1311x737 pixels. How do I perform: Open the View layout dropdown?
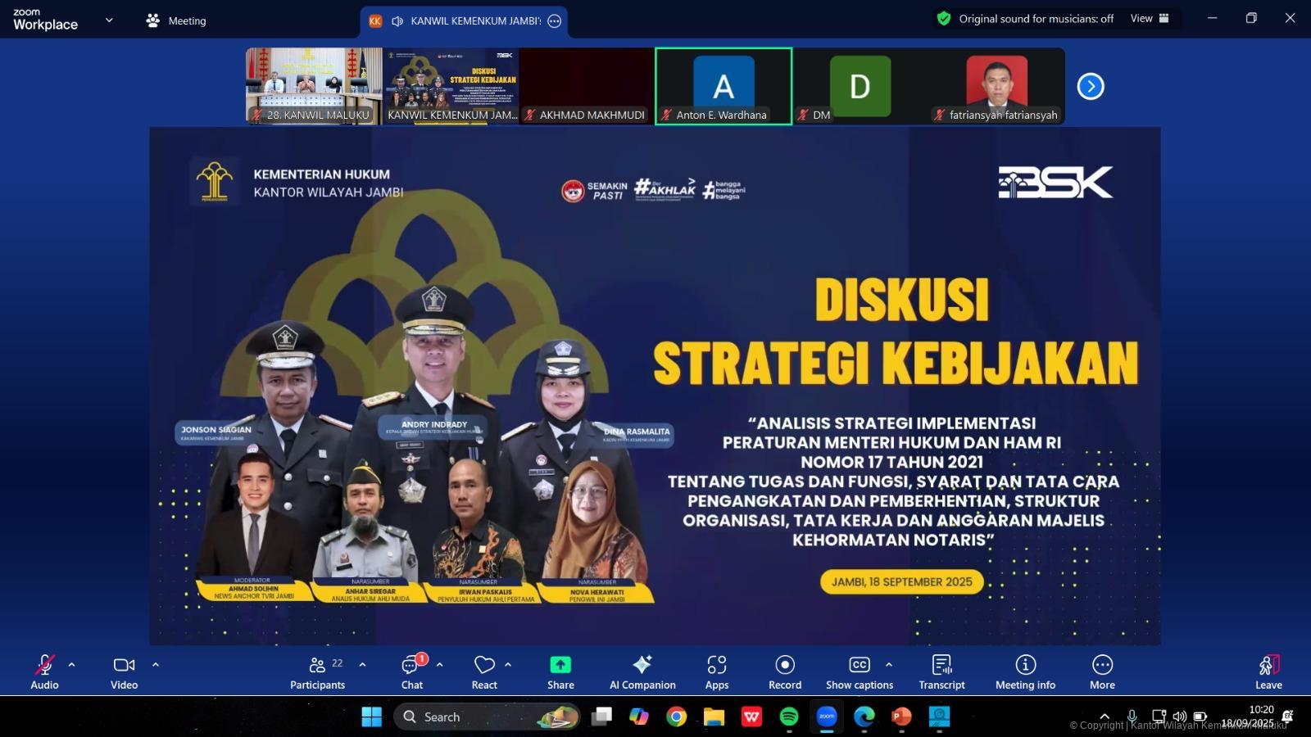click(x=1150, y=19)
